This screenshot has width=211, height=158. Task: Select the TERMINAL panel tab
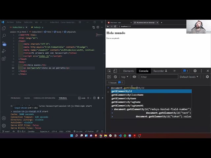[x=63, y=98]
